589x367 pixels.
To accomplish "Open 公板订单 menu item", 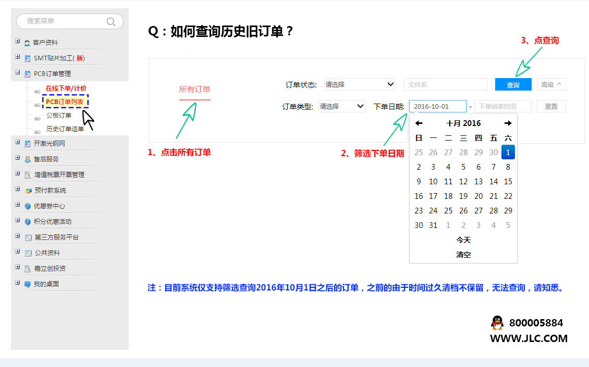I will 59,115.
